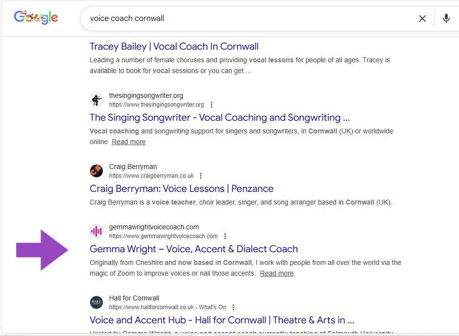Click the Hall for Cornwall favicon
The image size is (459, 336).
[96, 302]
